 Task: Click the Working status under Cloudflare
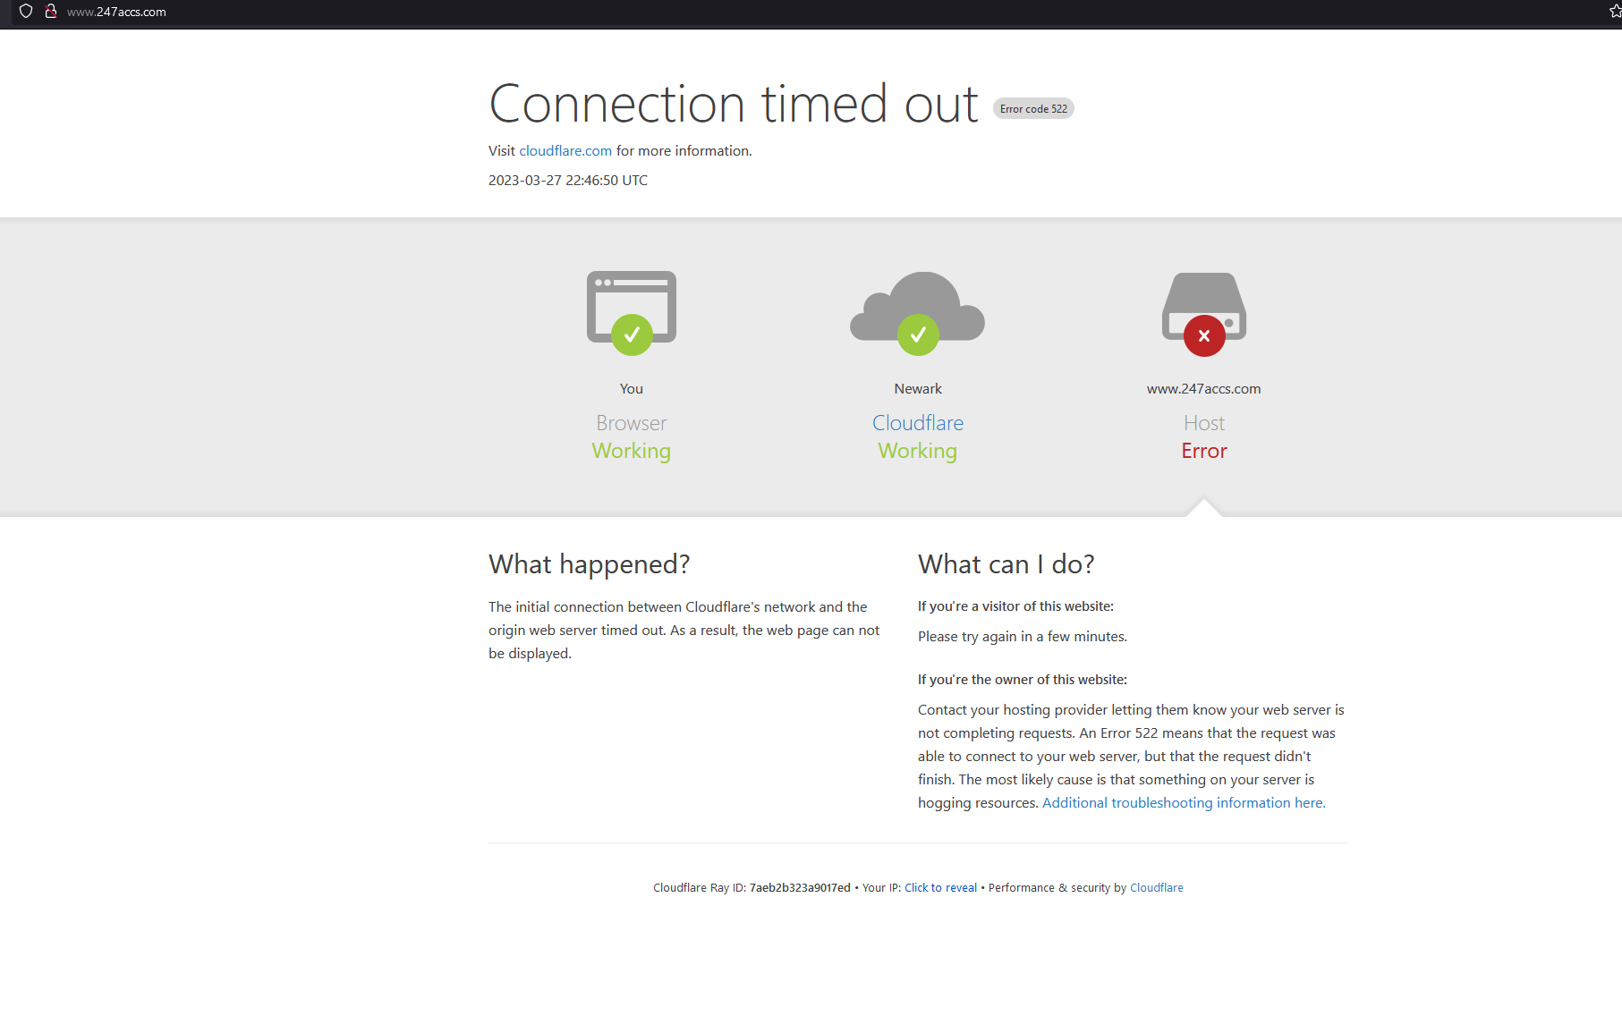(918, 451)
